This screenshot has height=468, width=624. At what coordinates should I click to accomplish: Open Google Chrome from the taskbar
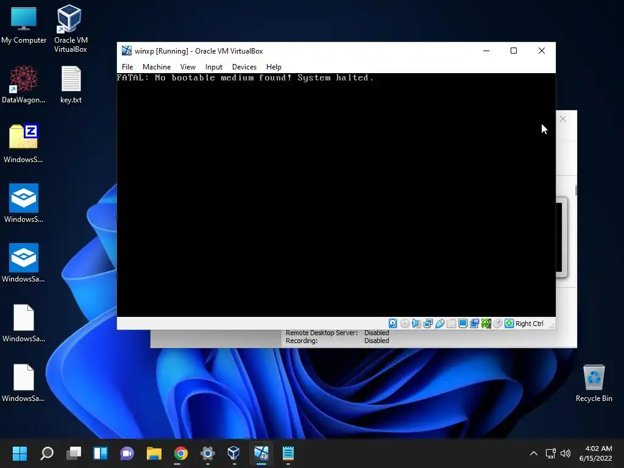pos(180,453)
